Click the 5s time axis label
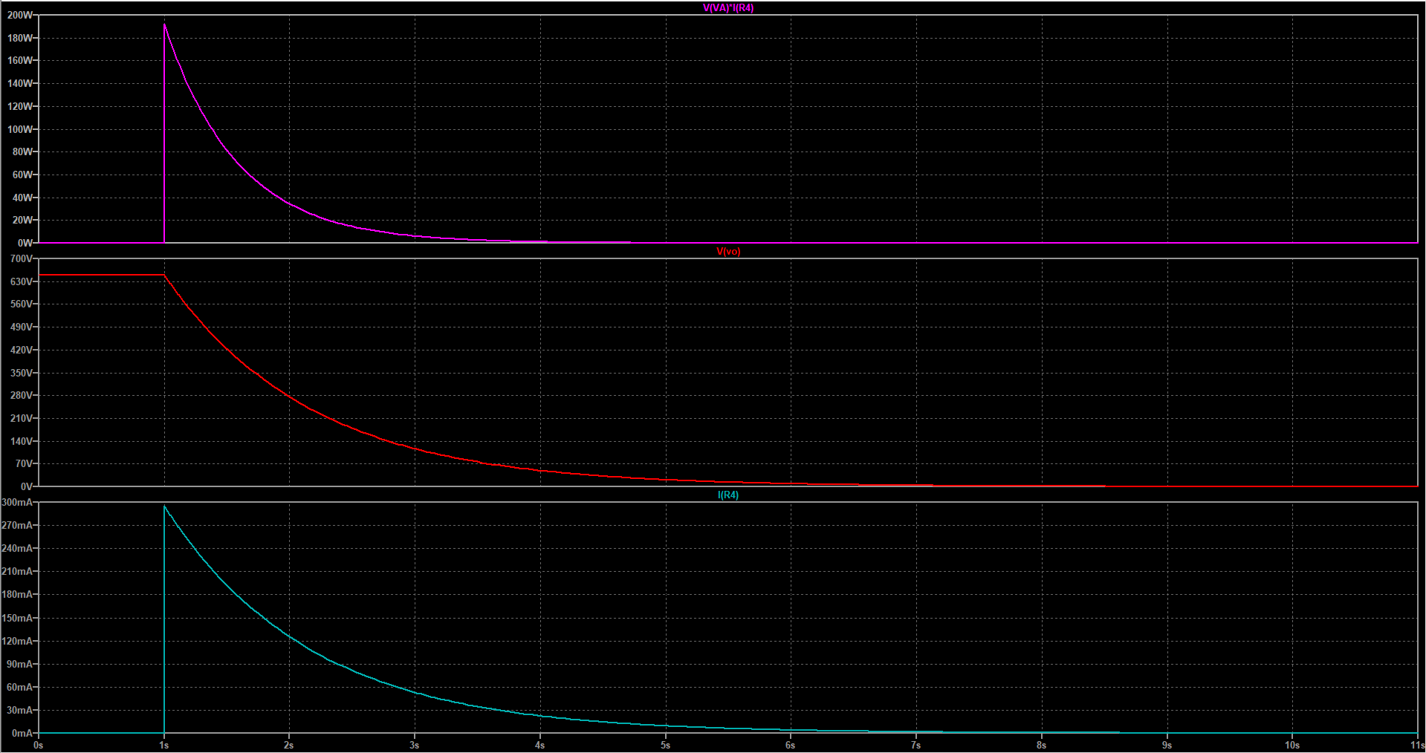Image resolution: width=1426 pixels, height=753 pixels. (665, 745)
